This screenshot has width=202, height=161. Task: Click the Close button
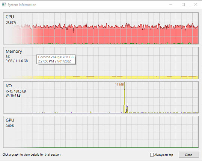tap(188, 155)
